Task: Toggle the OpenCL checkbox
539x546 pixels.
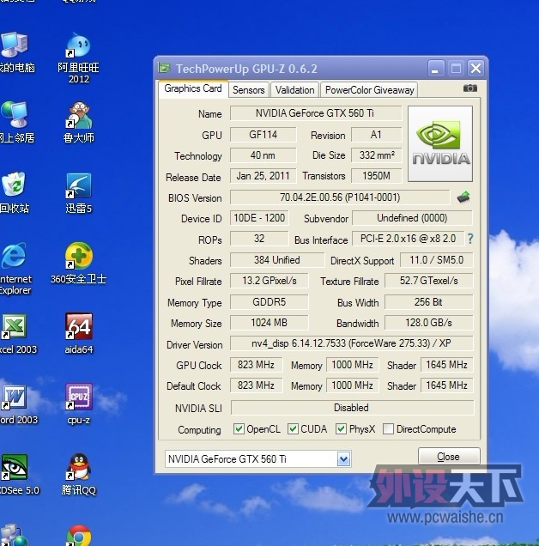Action: 239,428
